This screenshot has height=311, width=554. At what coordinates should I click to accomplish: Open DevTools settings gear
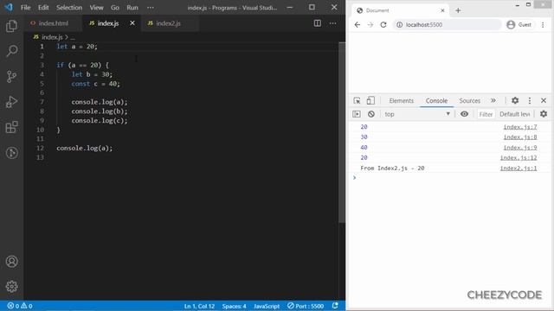coord(515,100)
